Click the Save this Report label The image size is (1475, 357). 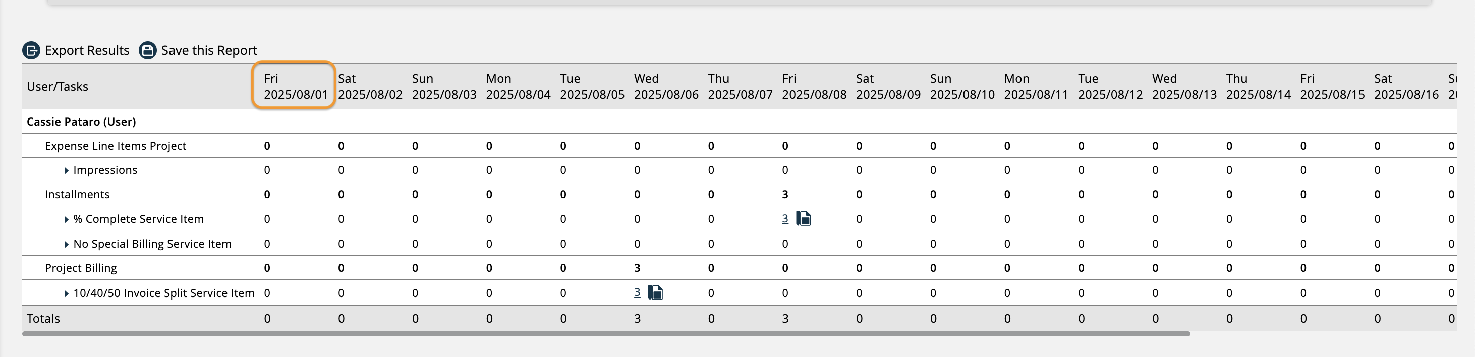coord(208,50)
